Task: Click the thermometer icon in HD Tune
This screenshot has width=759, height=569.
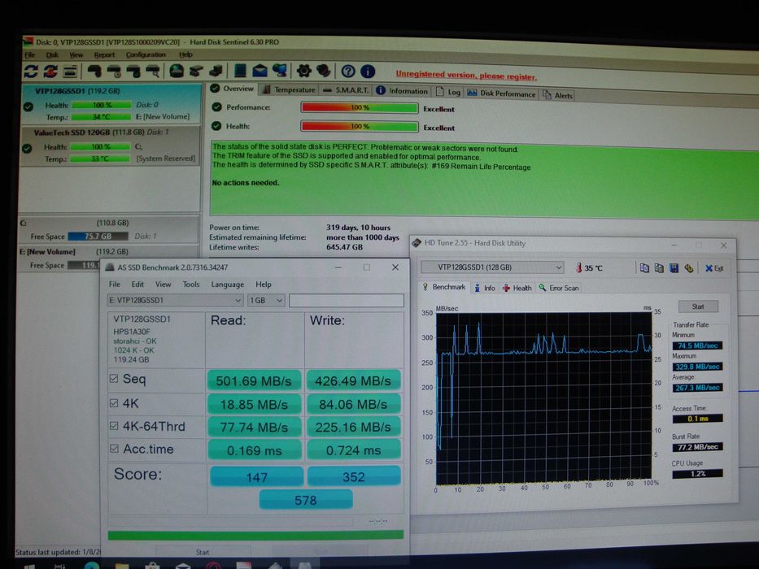Action: pos(578,267)
